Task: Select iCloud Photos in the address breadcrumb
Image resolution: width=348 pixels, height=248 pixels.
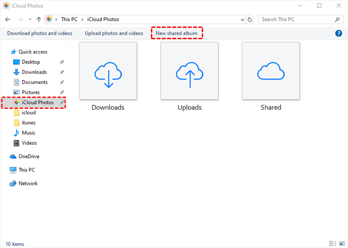Action: pos(103,19)
